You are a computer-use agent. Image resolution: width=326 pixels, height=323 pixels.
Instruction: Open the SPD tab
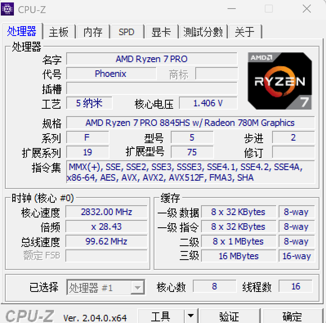127,32
